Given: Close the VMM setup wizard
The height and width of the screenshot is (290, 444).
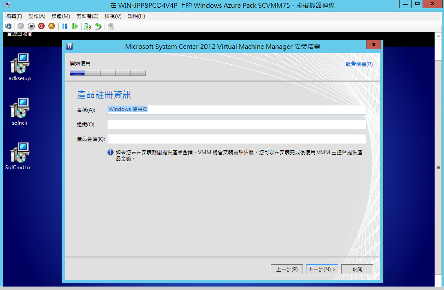Looking at the screenshot, I should [374, 45].
